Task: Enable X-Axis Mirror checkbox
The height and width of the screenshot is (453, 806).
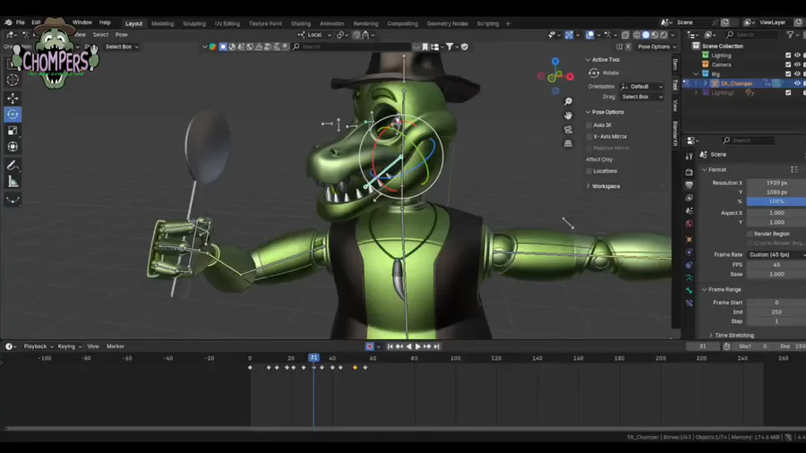Action: point(589,136)
